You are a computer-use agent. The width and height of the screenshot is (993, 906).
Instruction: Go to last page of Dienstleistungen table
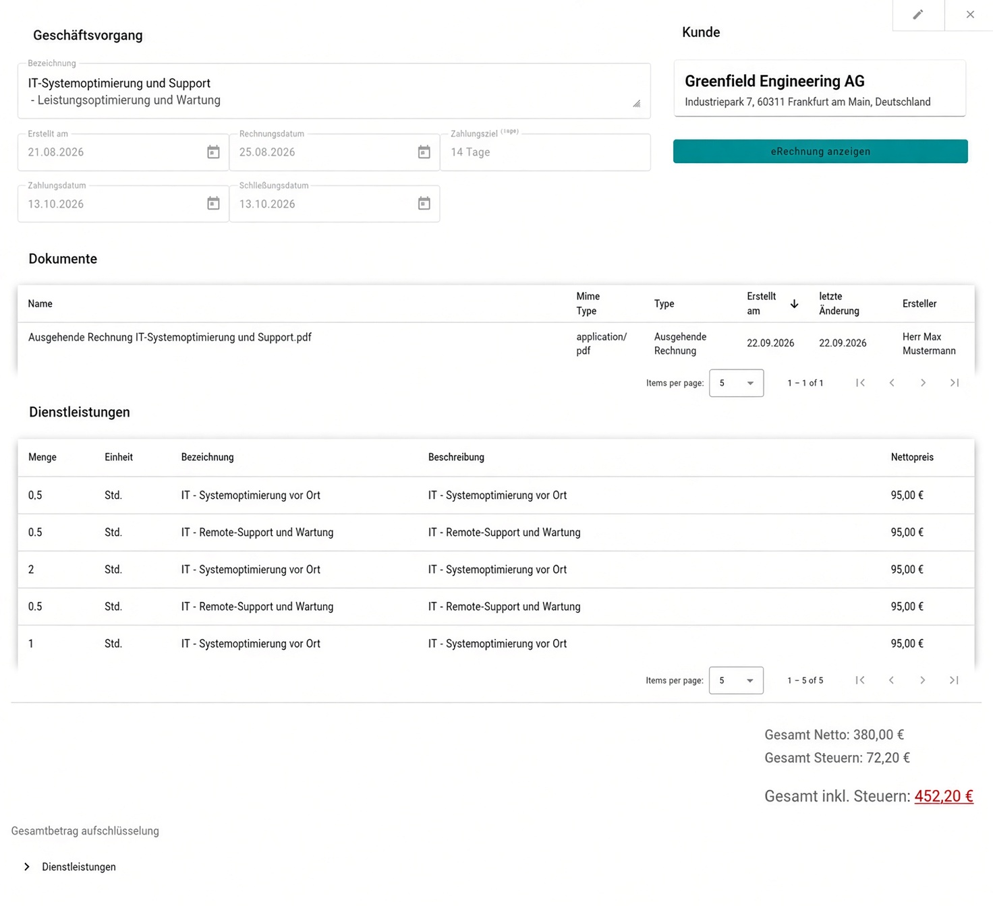[x=955, y=680]
